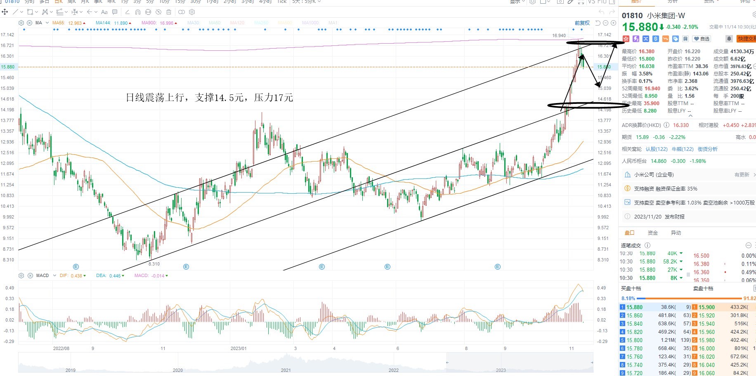Switch to 盘口 tab

[x=629, y=233]
